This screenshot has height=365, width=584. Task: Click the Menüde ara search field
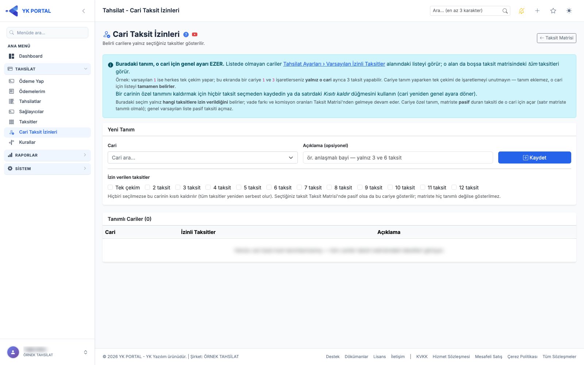point(47,32)
